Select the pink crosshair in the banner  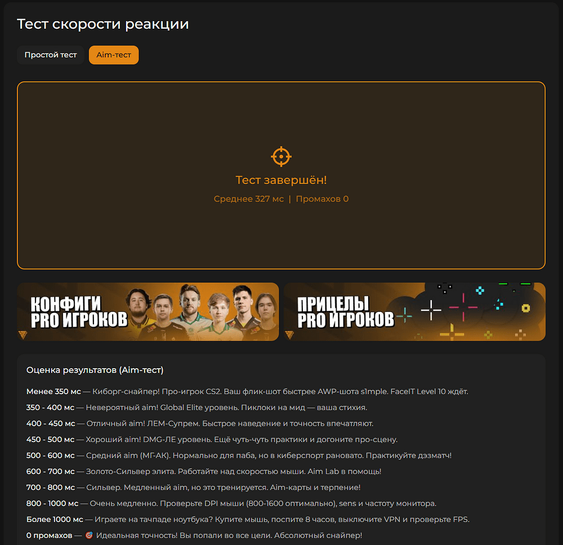tap(463, 307)
